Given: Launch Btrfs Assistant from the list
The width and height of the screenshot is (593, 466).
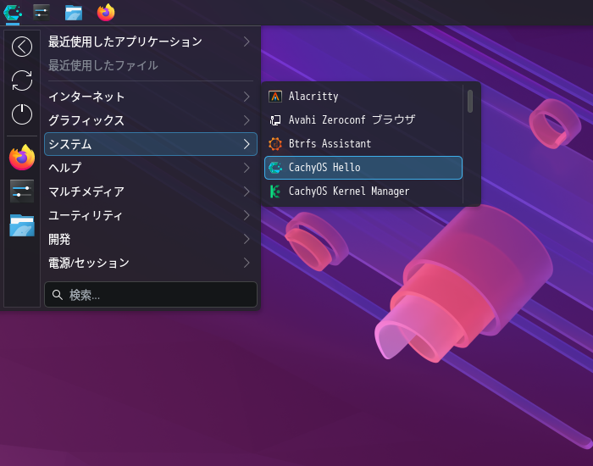Looking at the screenshot, I should (363, 144).
